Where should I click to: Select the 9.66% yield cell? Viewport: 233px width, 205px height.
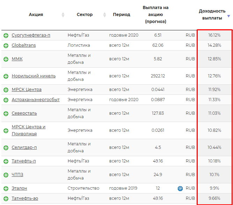pyautogui.click(x=214, y=198)
